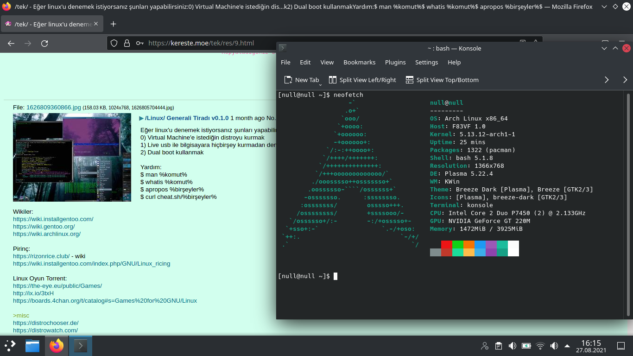Click the white color block in neofetch

pos(513,248)
